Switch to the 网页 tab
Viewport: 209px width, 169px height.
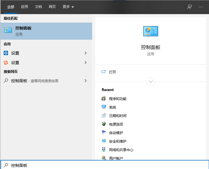point(52,7)
